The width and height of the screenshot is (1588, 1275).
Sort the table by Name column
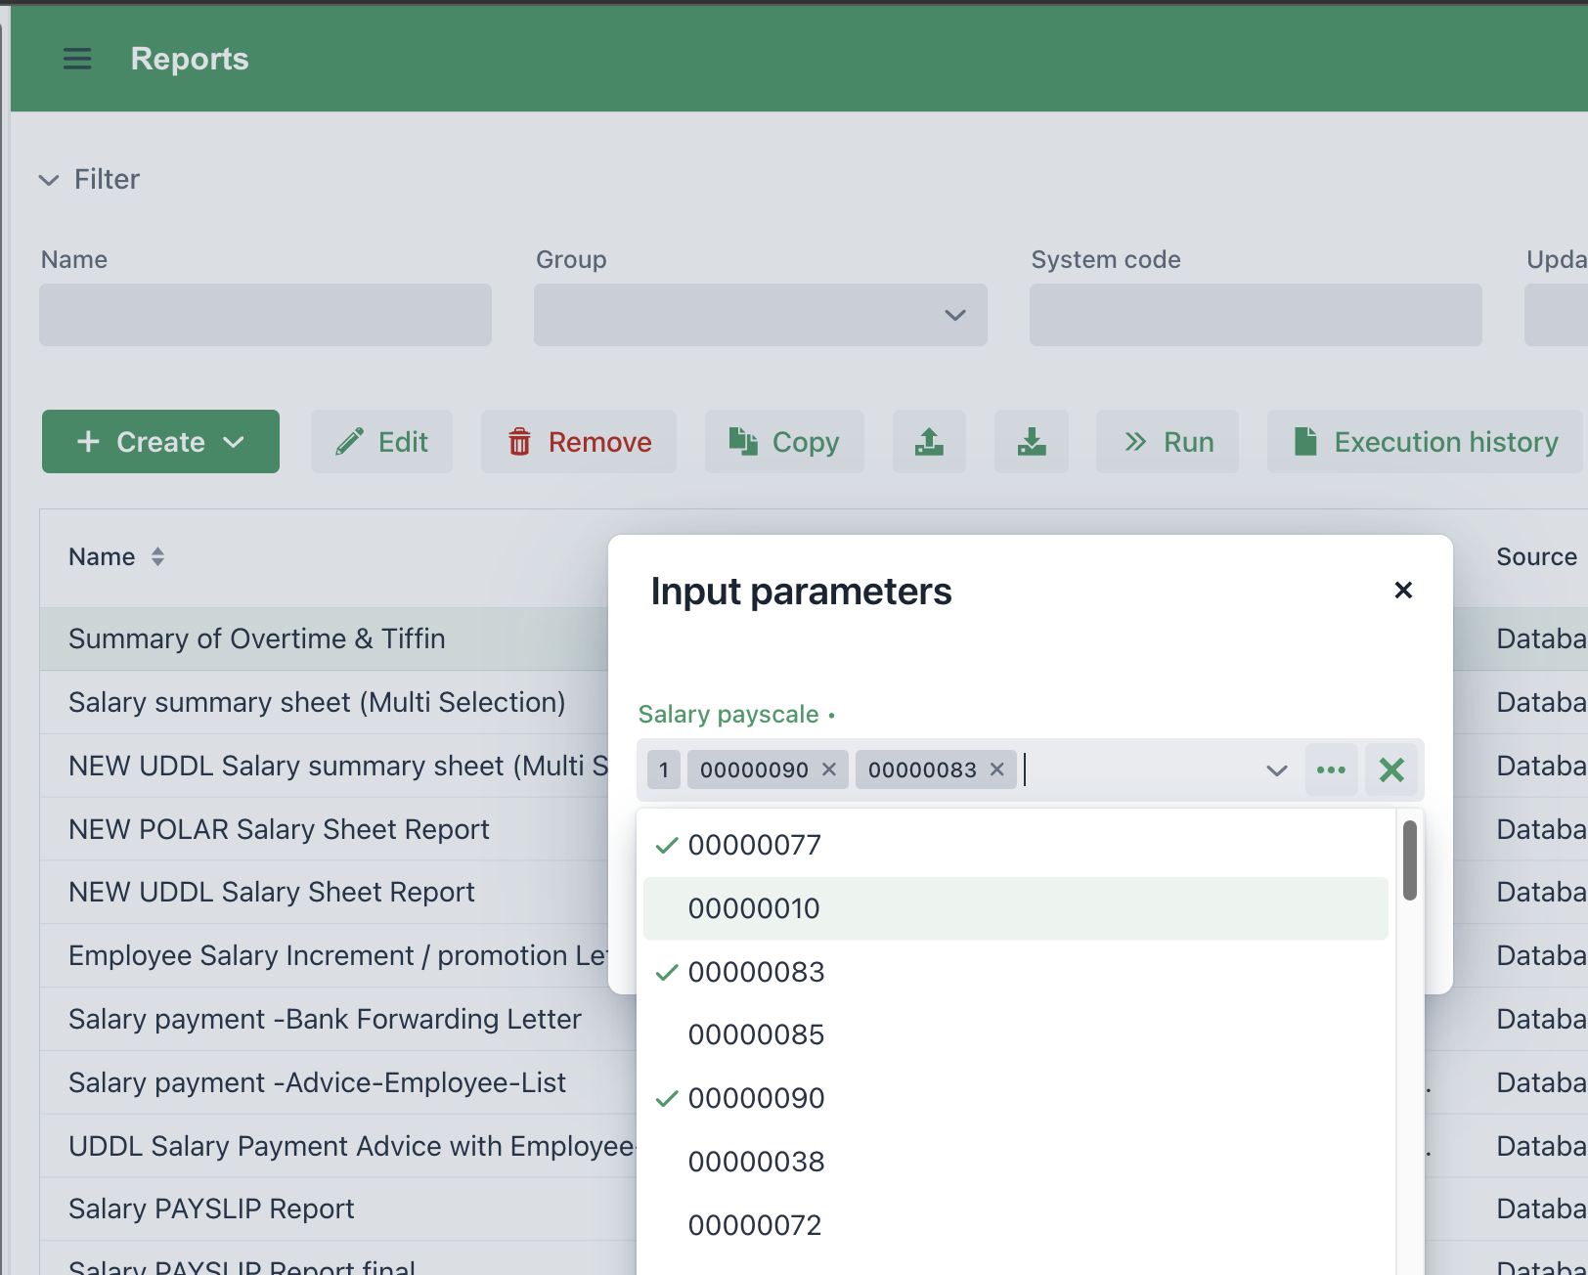point(157,556)
